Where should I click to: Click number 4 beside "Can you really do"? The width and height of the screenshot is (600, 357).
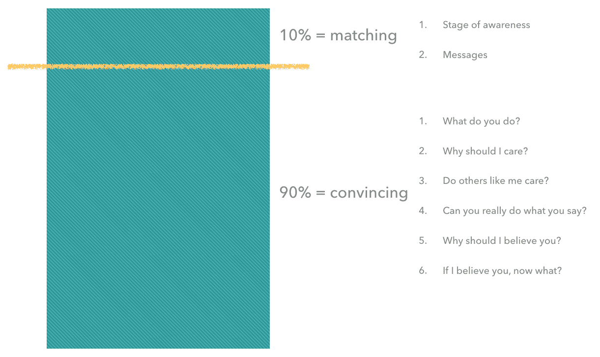[x=423, y=211]
